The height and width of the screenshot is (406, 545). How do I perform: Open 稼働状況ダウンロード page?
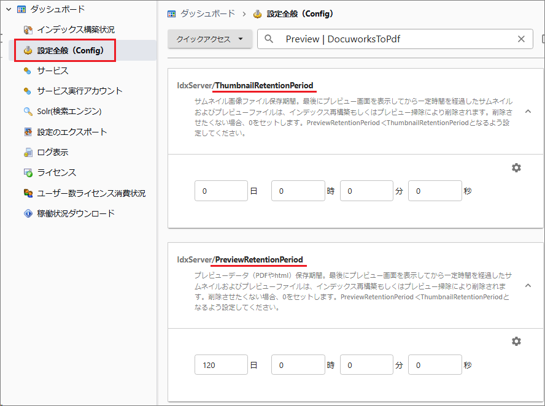[x=75, y=213]
